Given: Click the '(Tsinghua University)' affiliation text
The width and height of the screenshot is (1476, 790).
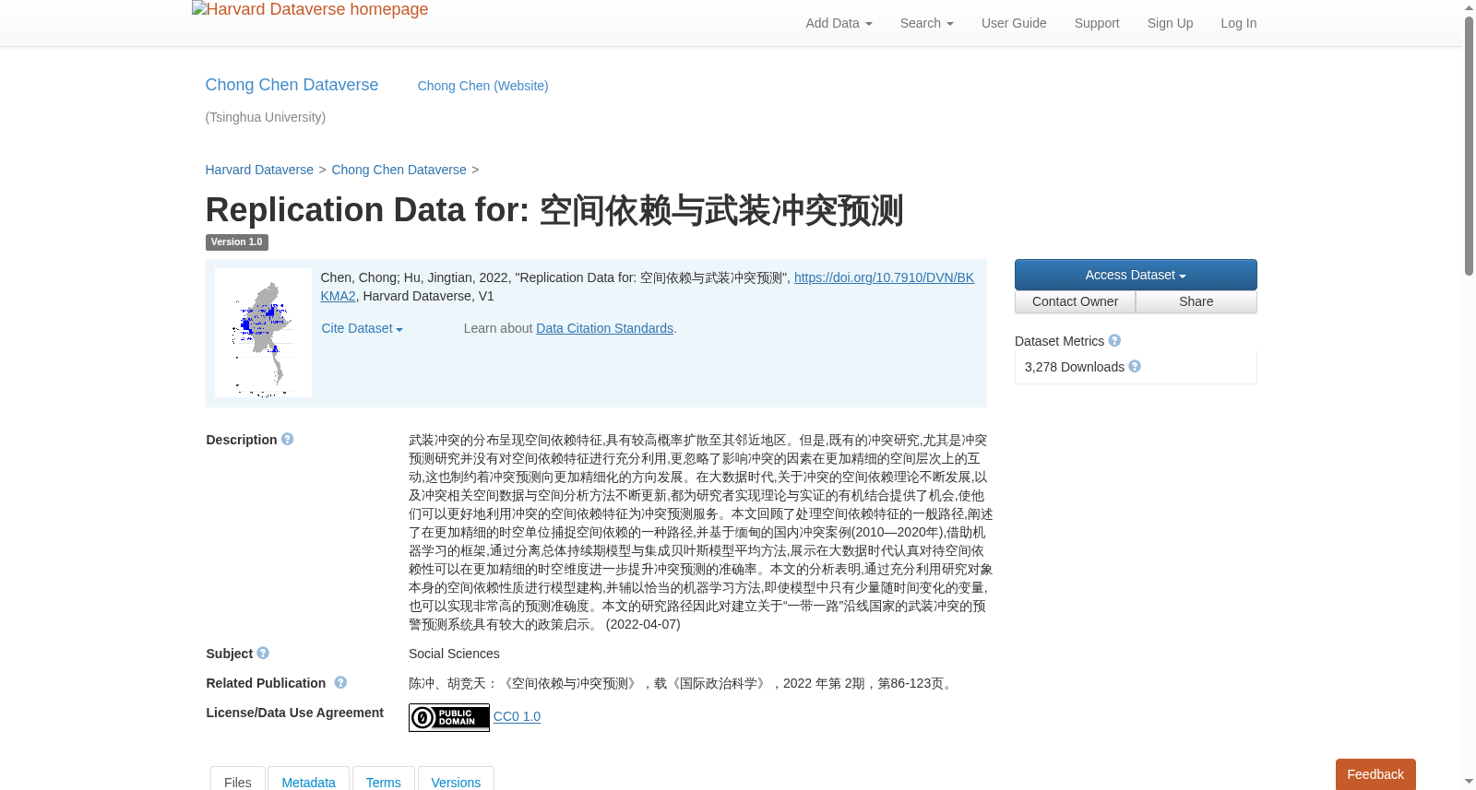Looking at the screenshot, I should 266,117.
